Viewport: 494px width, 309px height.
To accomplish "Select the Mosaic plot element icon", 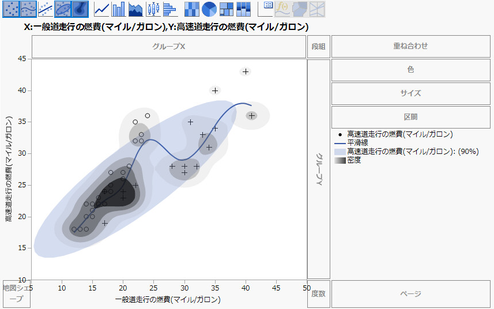I will [x=243, y=9].
